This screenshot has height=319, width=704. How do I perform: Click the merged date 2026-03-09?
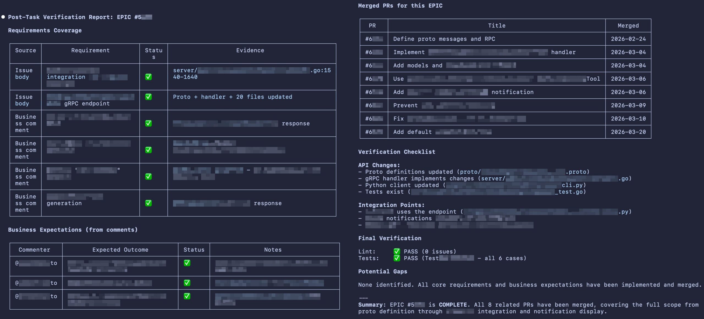click(x=628, y=105)
